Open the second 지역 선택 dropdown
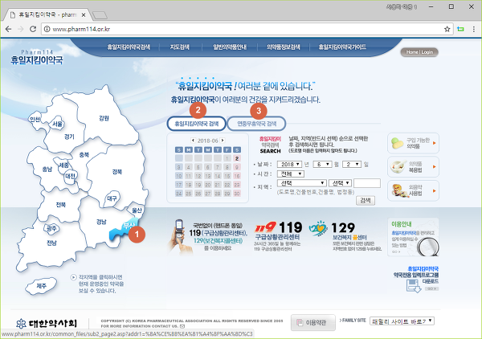This screenshot has height=339, width=482. point(340,183)
